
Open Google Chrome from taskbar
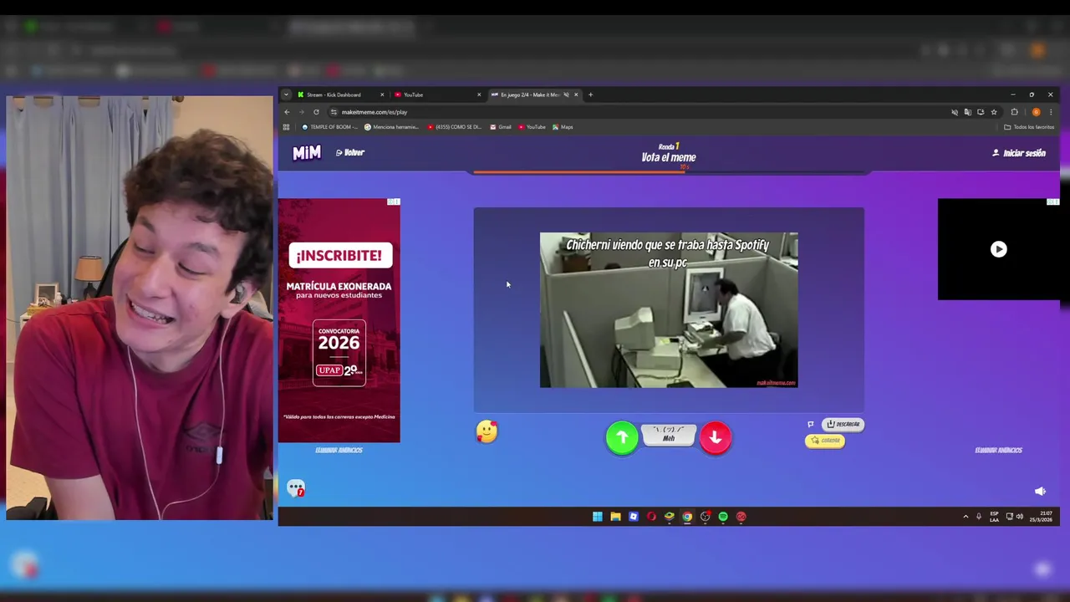point(687,517)
